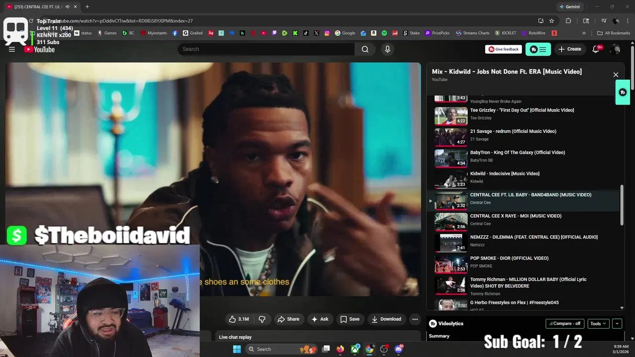Viewport: 635px width, 357px height.
Task: Click the Give feedback button
Action: pos(504,49)
